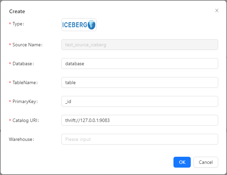The height and width of the screenshot is (175, 227).
Task: Click the Database label
Action: click(x=23, y=64)
